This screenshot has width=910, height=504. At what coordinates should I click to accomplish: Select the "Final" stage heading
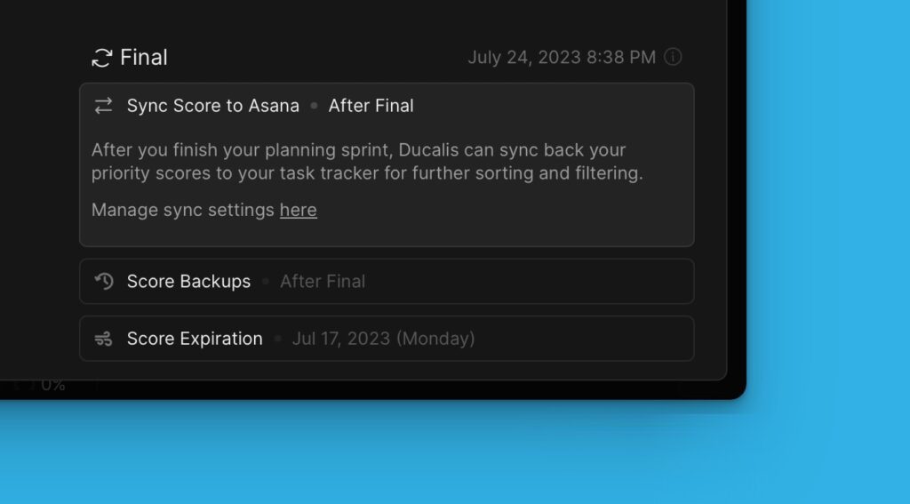144,58
